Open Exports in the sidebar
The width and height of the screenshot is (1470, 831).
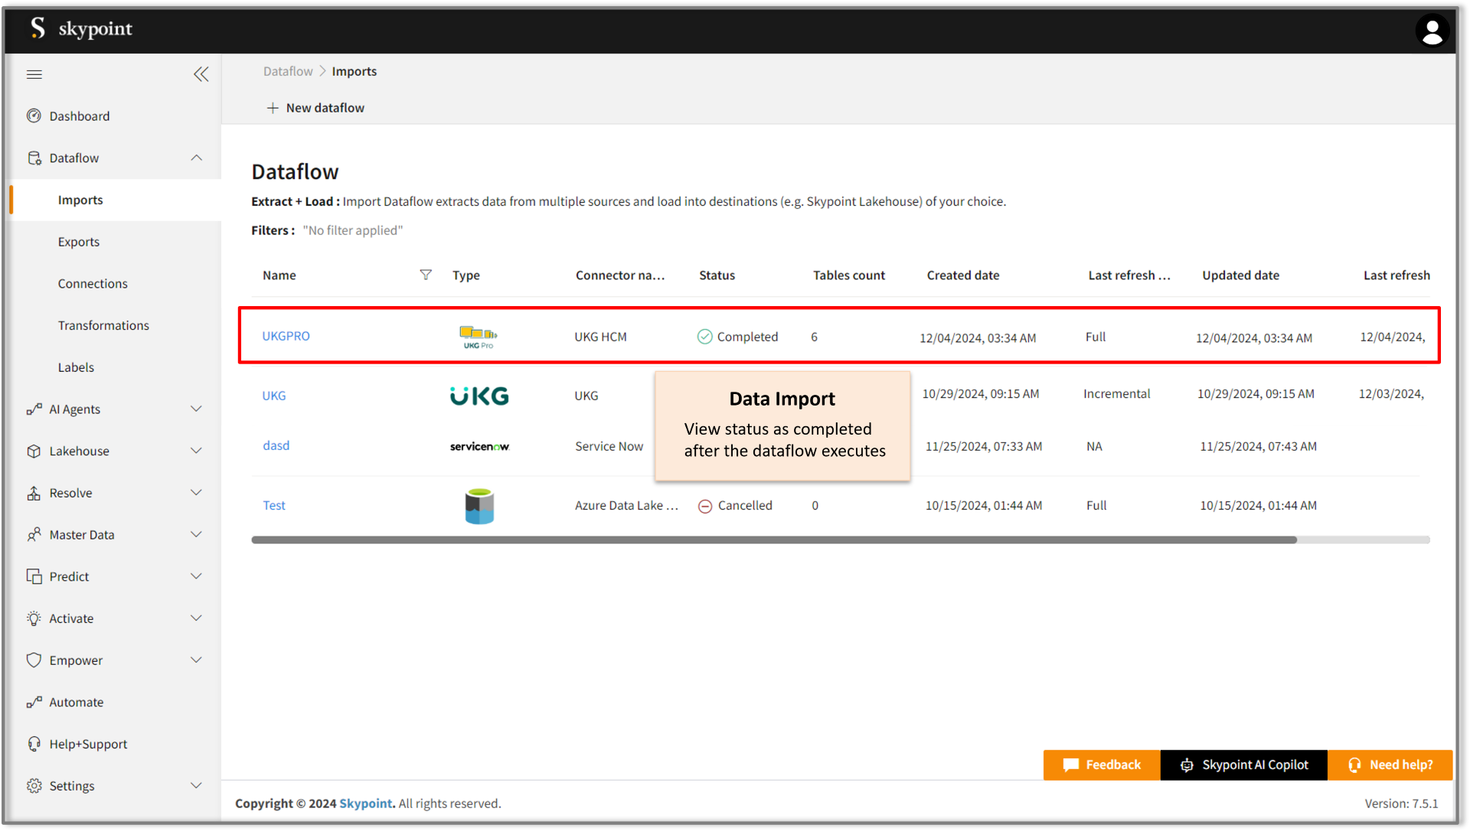pyautogui.click(x=79, y=242)
